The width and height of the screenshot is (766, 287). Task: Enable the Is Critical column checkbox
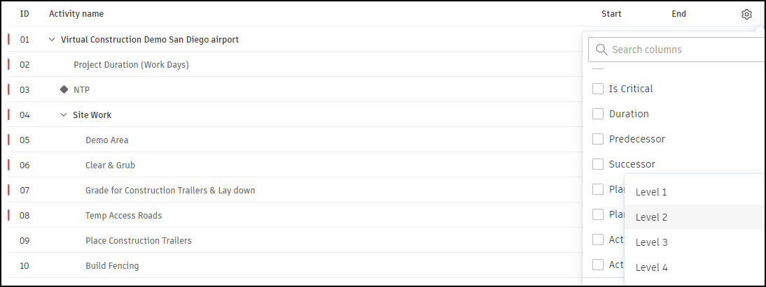click(598, 89)
